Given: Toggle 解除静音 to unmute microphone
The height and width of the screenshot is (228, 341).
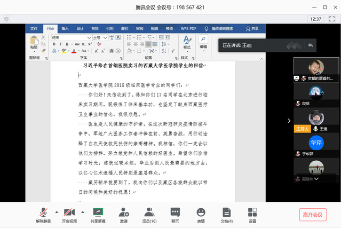Looking at the screenshot, I should point(42,213).
